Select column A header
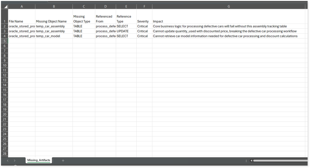This screenshot has width=310, height=168. tap(21, 6)
